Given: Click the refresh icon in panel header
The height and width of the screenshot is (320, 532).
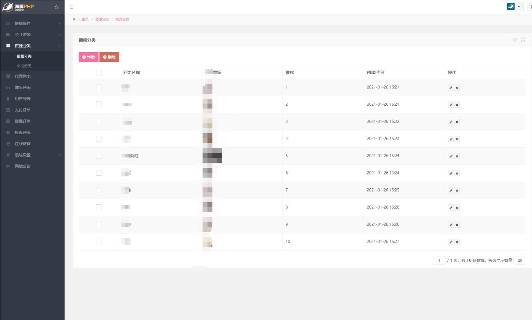Looking at the screenshot, I should tap(515, 40).
